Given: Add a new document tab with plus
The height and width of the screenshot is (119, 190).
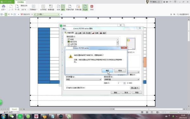Looking at the screenshot, I should (61, 14).
